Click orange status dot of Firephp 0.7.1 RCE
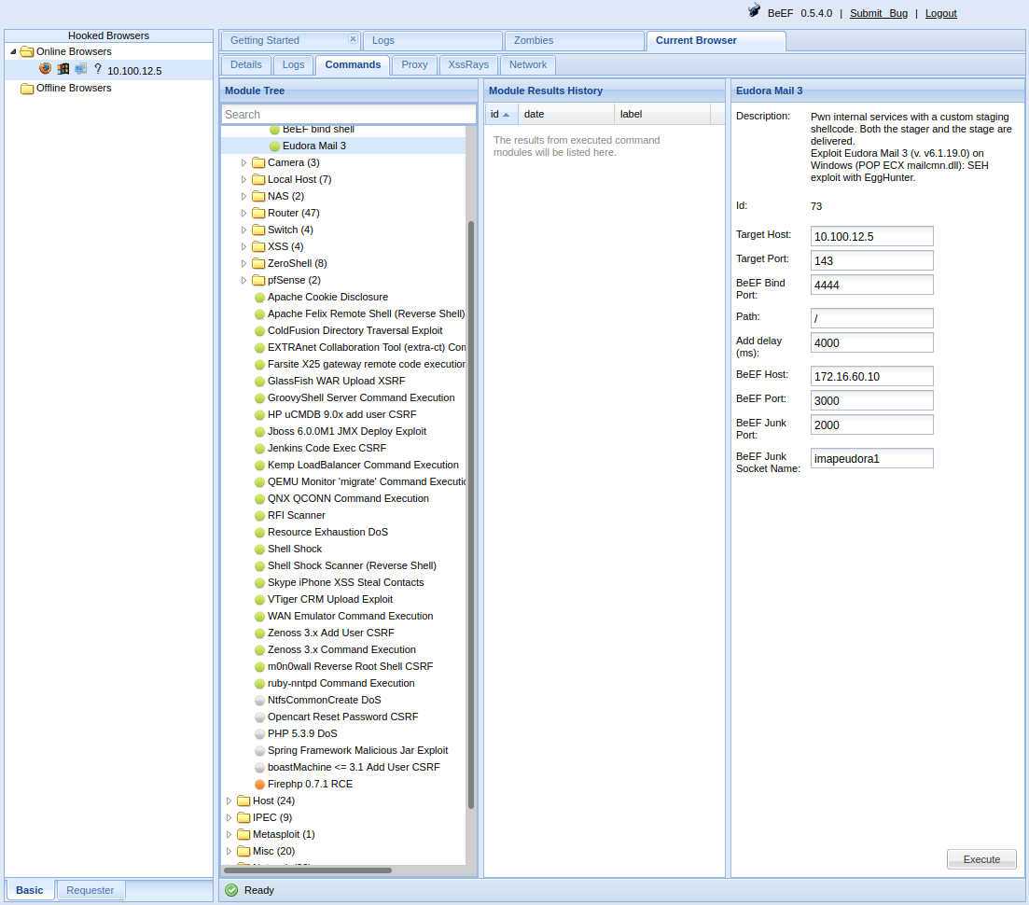 click(x=260, y=785)
